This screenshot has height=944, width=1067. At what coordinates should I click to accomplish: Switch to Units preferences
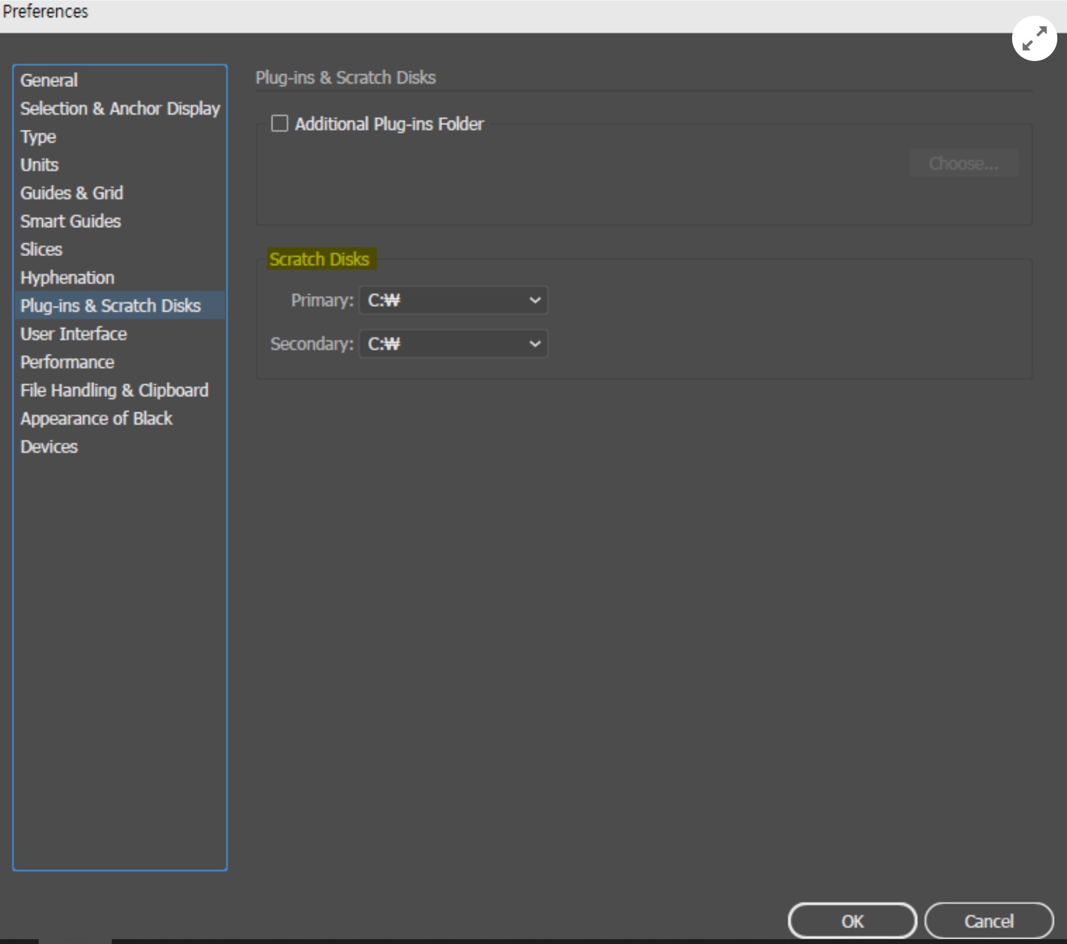[x=39, y=165]
